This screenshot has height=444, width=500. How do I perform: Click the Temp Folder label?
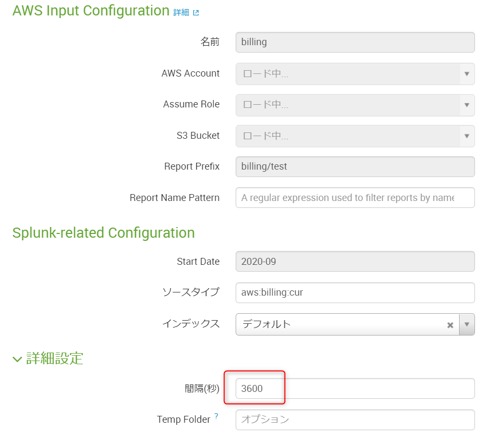point(184,420)
